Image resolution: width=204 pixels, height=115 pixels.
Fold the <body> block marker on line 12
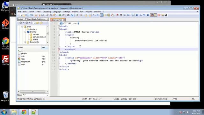pos(59,55)
